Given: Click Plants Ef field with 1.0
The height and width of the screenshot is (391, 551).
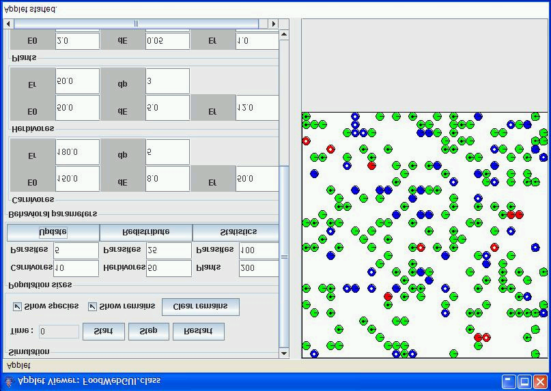Looking at the screenshot, I should click(257, 41).
